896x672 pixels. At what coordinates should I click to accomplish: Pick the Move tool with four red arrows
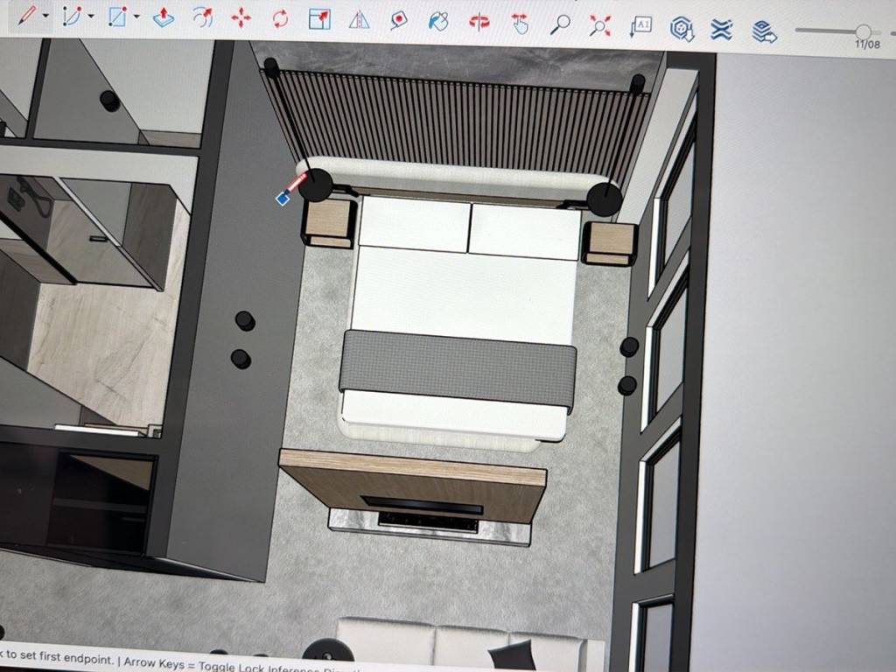241,18
